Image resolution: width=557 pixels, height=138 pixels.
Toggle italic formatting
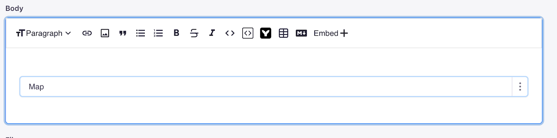212,33
